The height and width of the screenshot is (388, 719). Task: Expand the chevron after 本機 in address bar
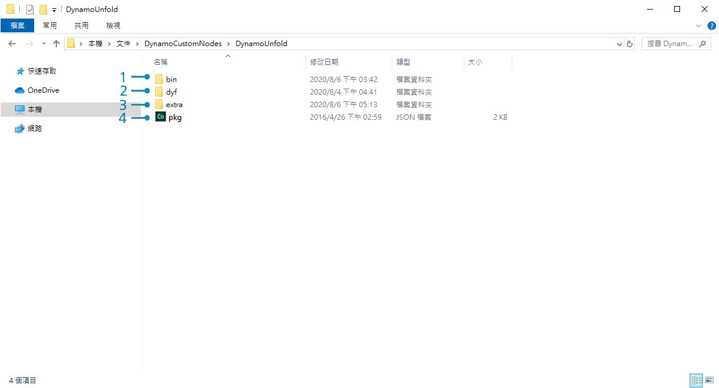(x=109, y=44)
